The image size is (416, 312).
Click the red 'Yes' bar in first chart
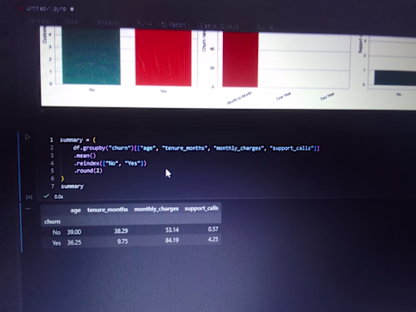(163, 57)
